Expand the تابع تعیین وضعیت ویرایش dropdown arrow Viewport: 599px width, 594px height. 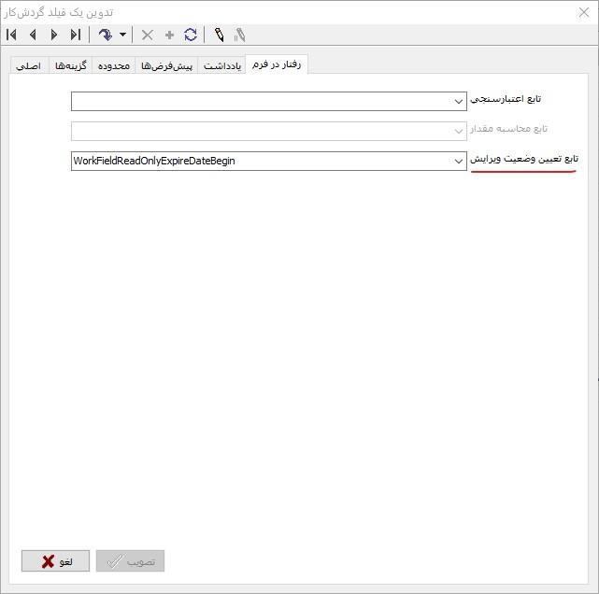(x=458, y=161)
